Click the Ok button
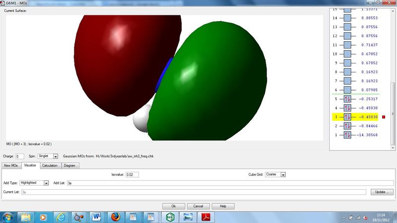Screen dimensions: 397x223 point(173,206)
